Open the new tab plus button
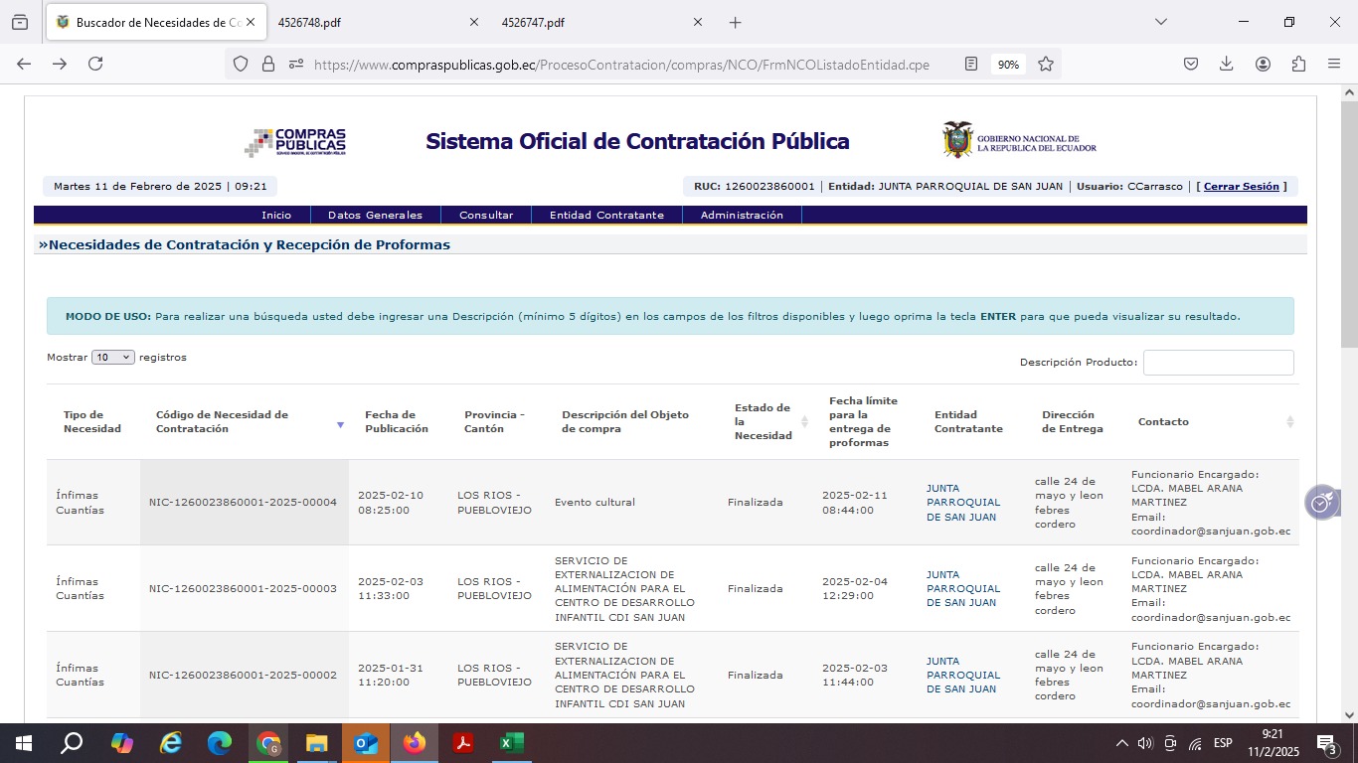 tap(735, 22)
